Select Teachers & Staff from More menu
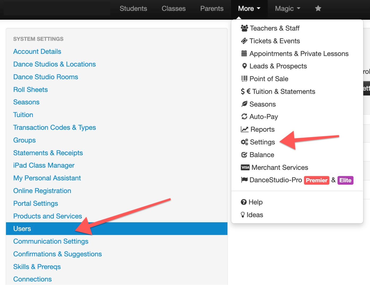Viewport: 370px width, 285px height. click(x=275, y=28)
